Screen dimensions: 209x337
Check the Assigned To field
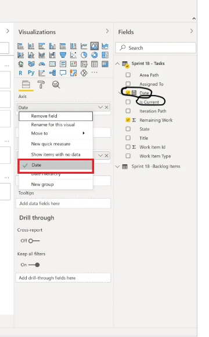128,84
